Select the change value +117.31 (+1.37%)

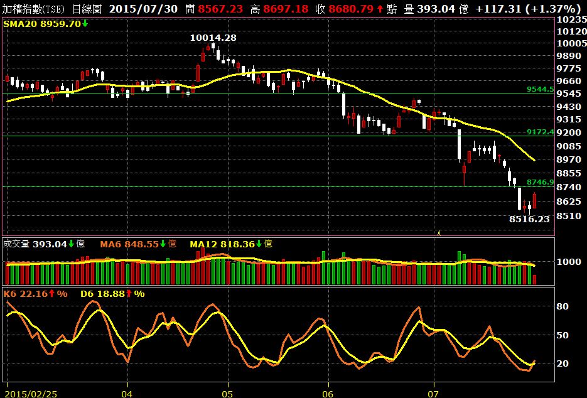[x=528, y=9]
